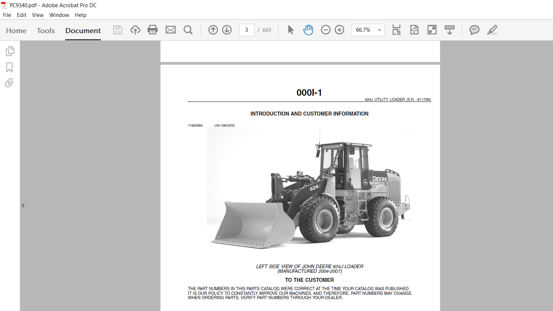Switch to the Home tab
Screen dimensions: 553x311
[x=16, y=31]
